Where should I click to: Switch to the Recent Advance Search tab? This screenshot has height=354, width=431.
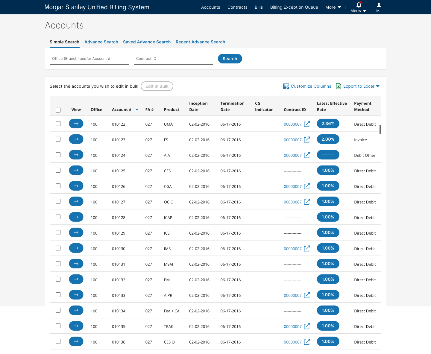pyautogui.click(x=200, y=42)
